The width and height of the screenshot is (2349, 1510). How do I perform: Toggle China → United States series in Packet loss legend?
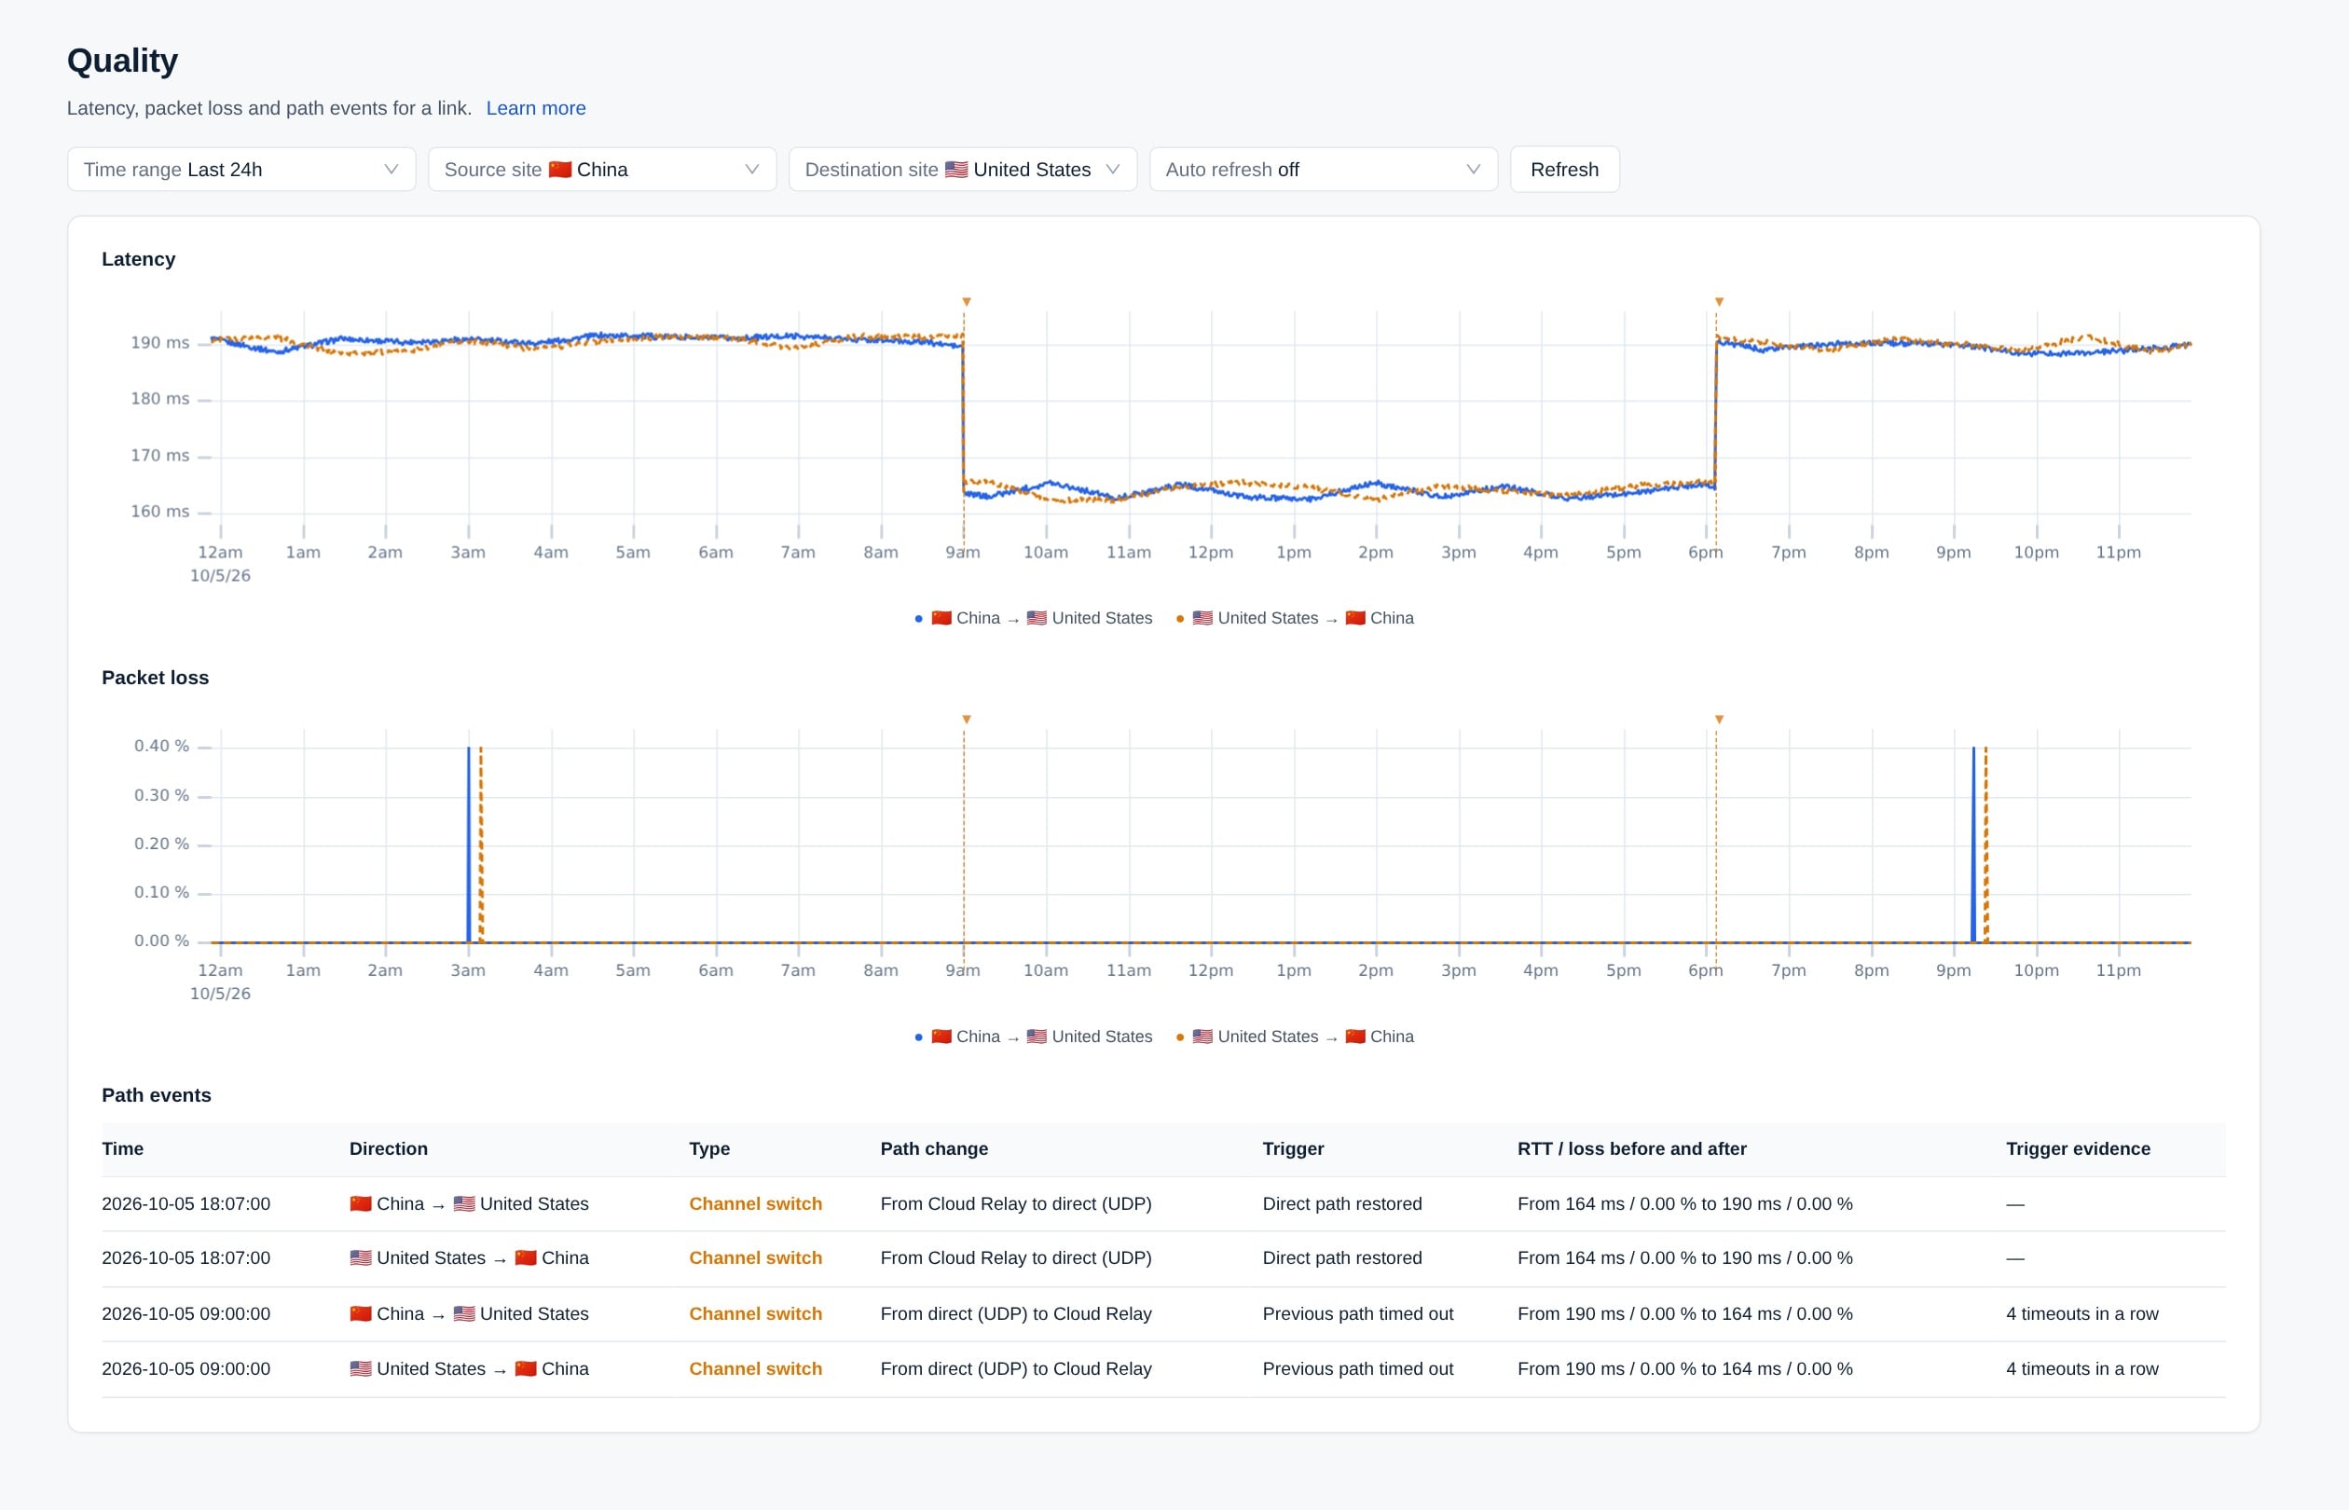(x=1034, y=1036)
